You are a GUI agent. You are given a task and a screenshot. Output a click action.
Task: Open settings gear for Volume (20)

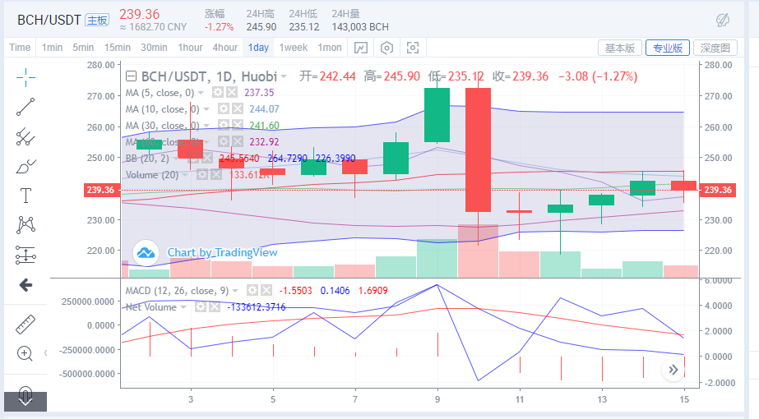(x=201, y=175)
